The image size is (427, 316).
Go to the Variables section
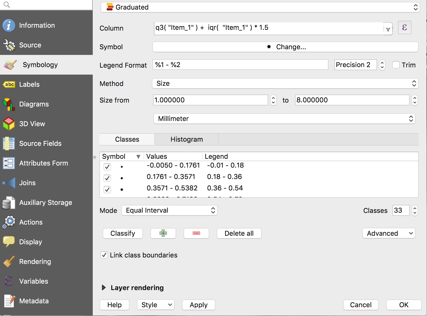pyautogui.click(x=46, y=281)
